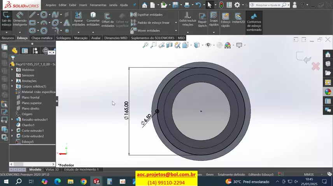Expand the Ressalto-extrusão1 feature
This screenshot has width=333, height=186.
[12, 120]
